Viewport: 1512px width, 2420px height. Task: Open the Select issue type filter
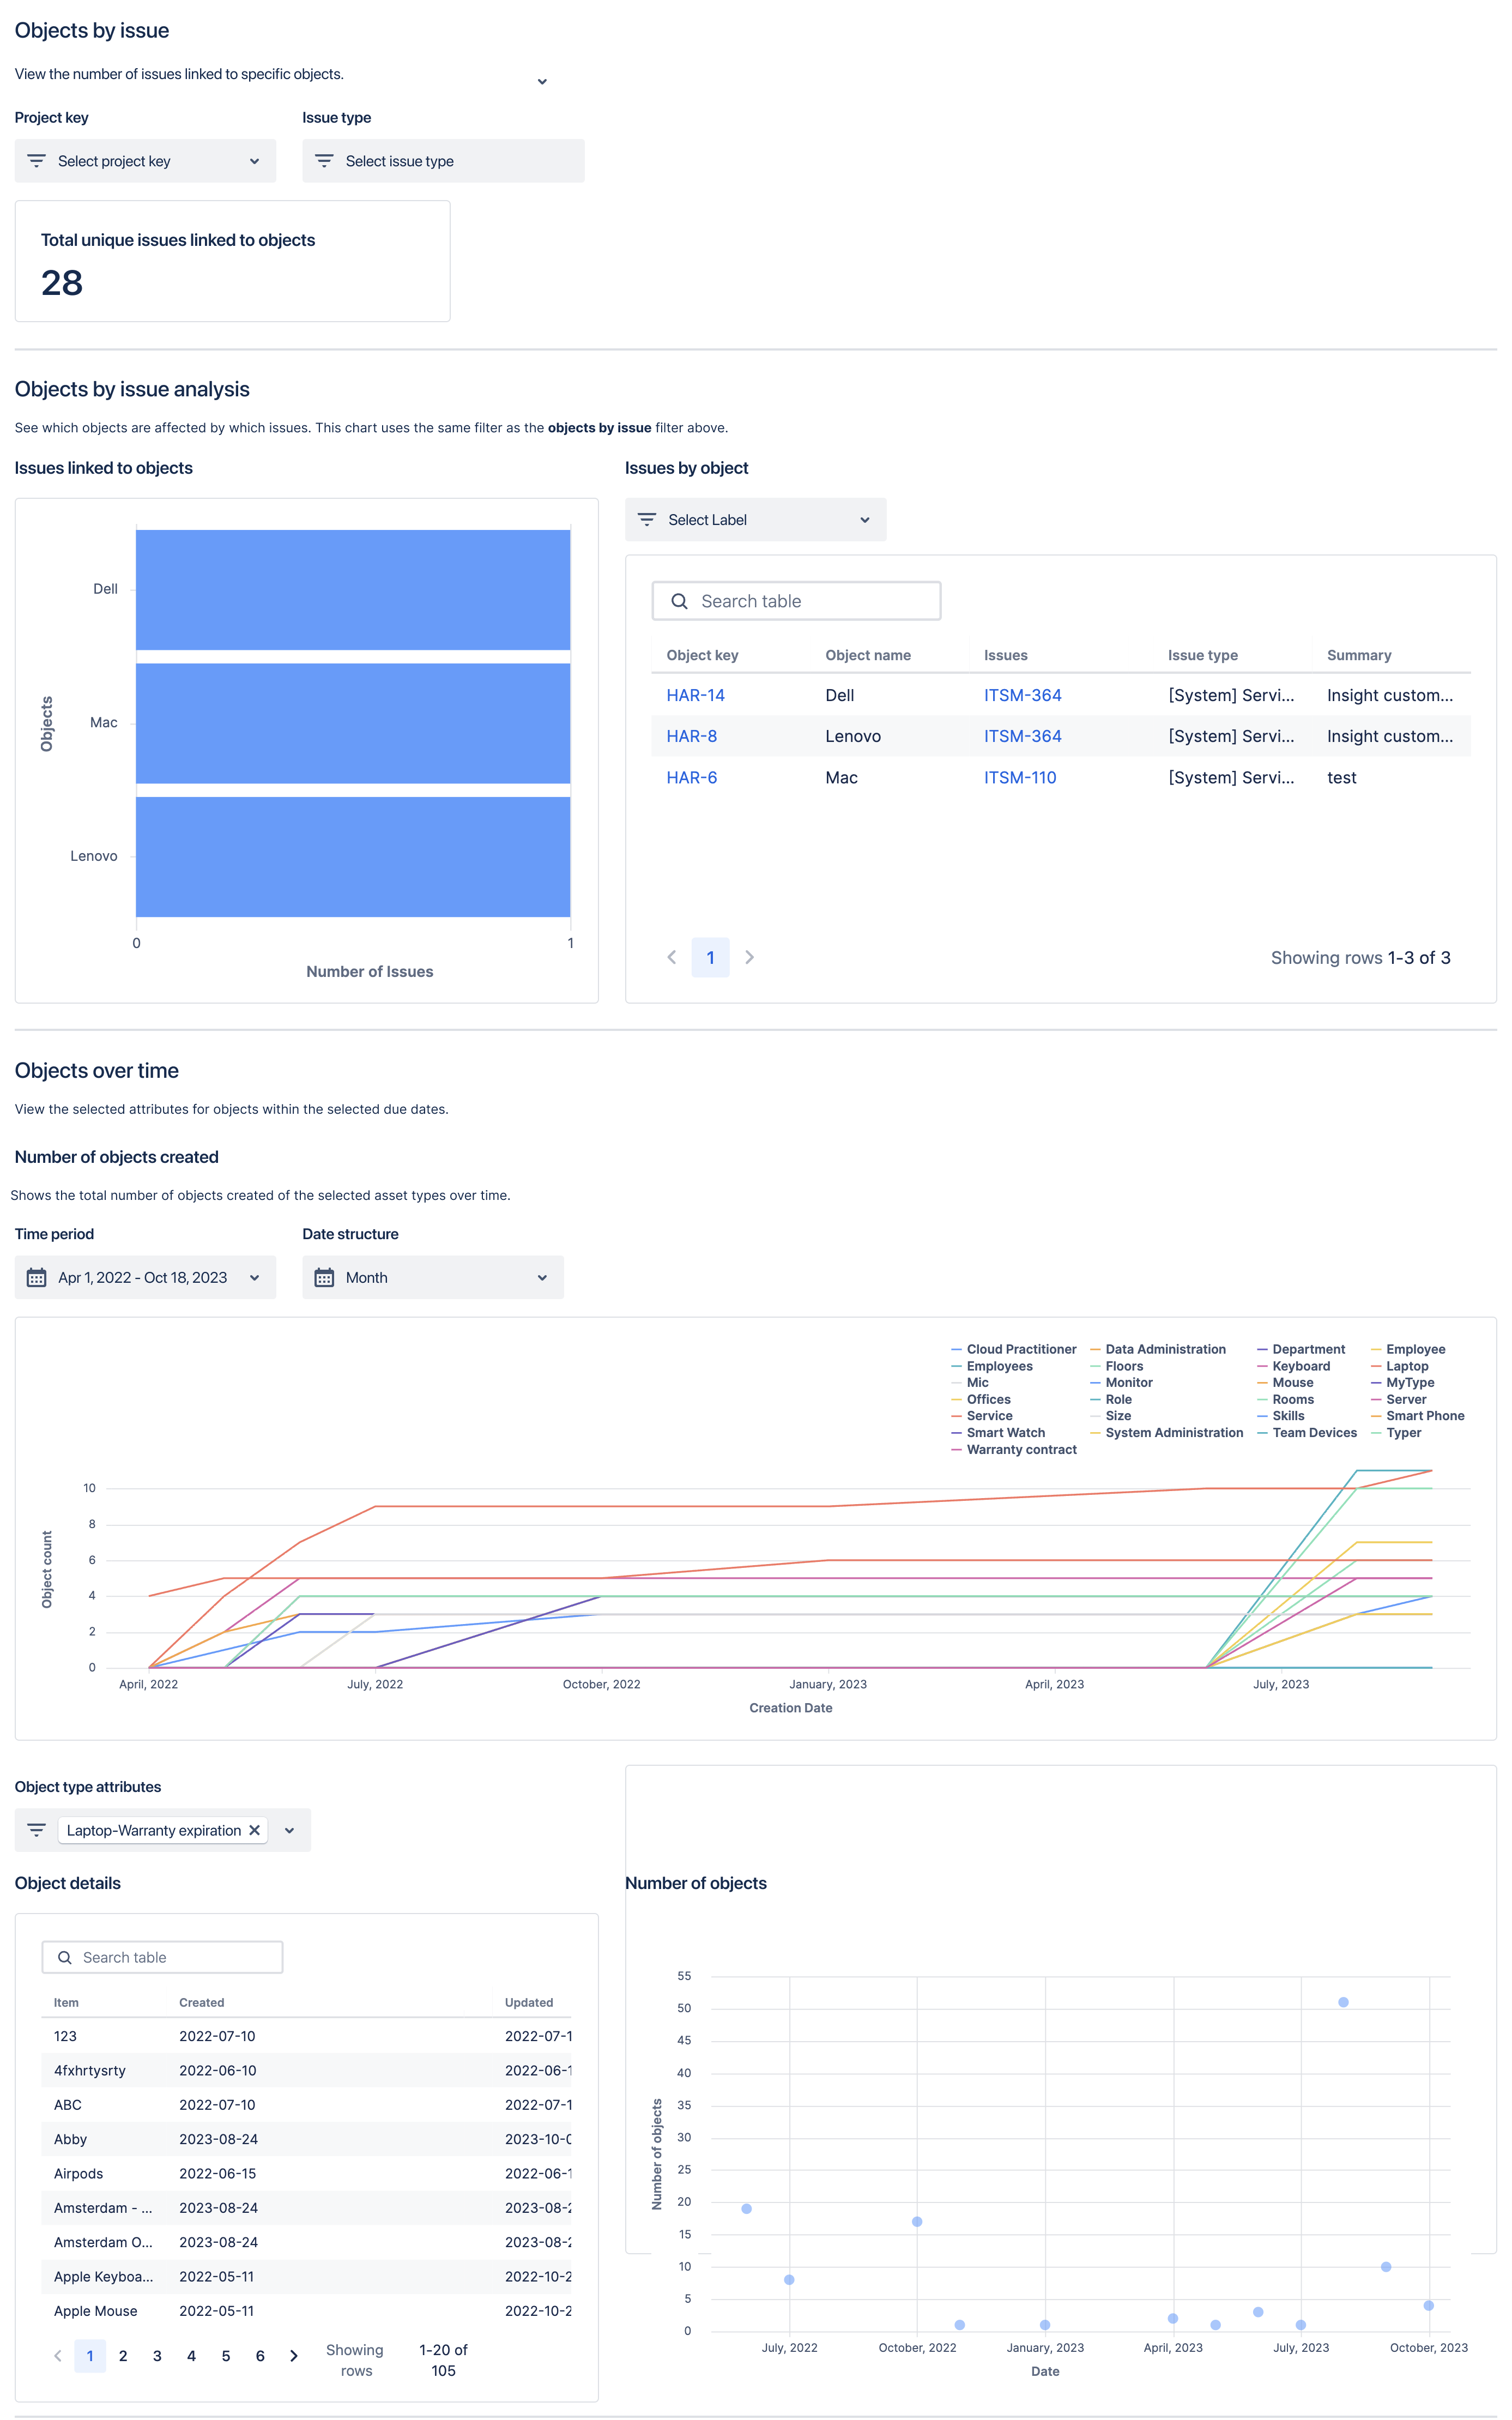(443, 161)
